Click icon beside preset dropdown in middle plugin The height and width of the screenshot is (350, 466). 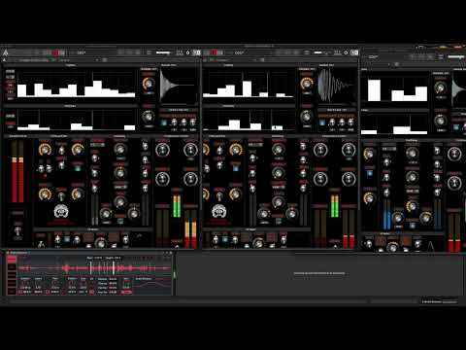(262, 60)
